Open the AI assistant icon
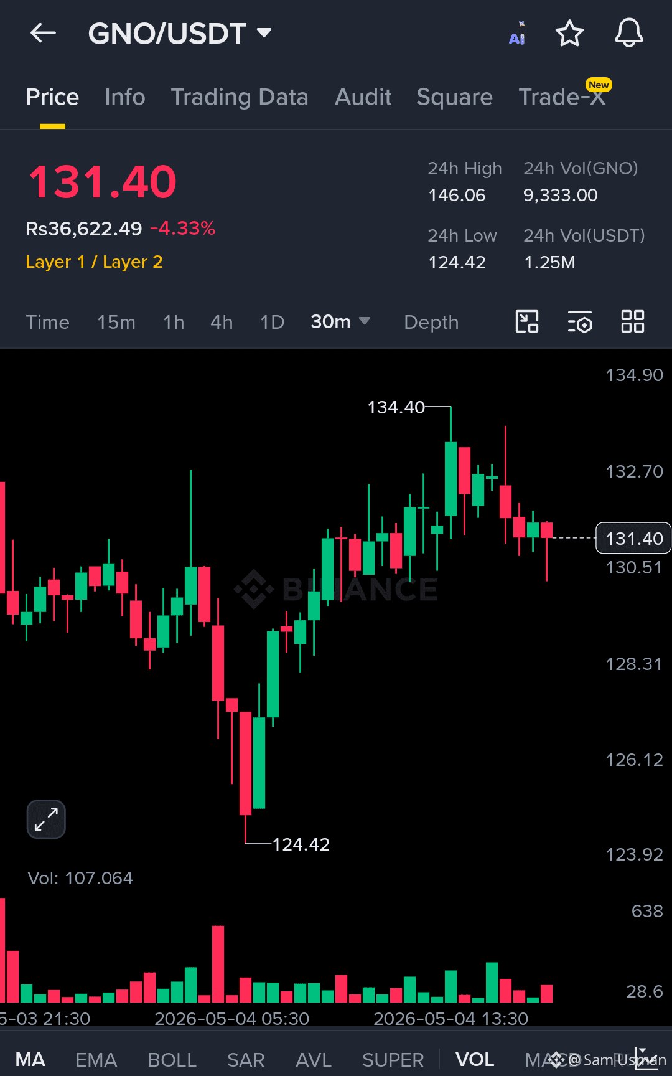 (x=517, y=33)
